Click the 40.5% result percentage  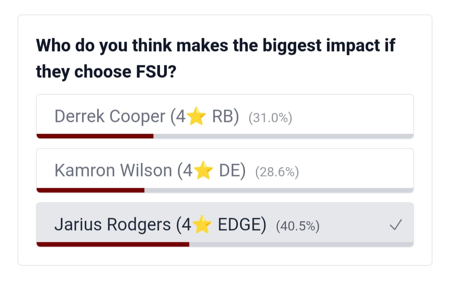(297, 226)
